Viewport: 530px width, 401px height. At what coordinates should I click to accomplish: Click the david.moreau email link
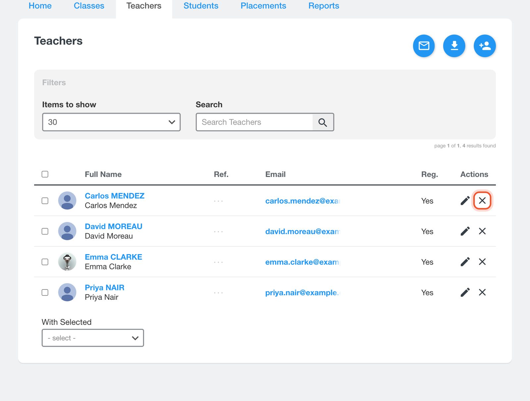pyautogui.click(x=303, y=231)
